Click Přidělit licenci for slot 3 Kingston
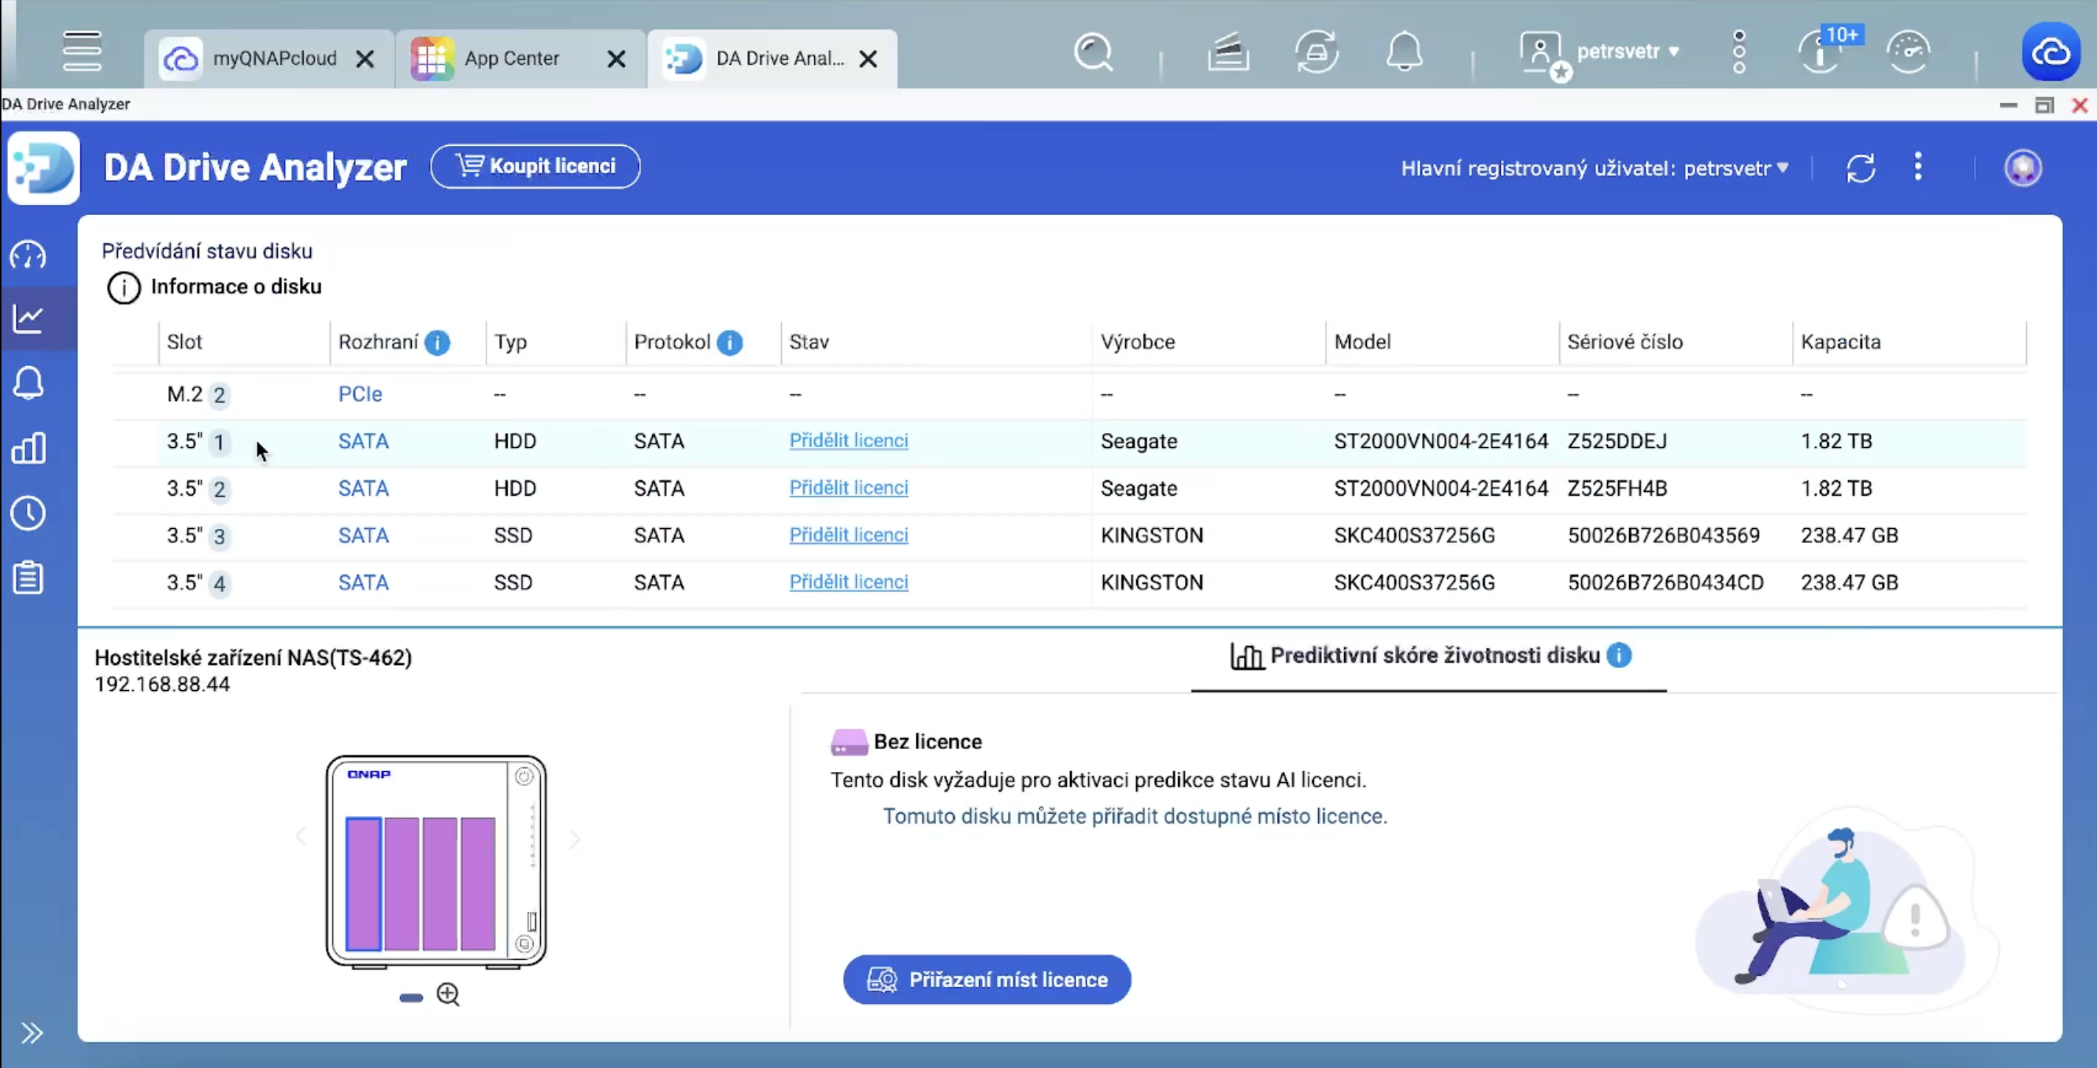 point(848,535)
